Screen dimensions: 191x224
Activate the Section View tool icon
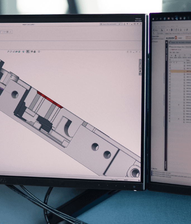click(17, 52)
